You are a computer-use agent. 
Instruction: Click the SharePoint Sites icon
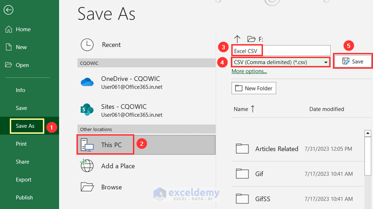[87, 110]
